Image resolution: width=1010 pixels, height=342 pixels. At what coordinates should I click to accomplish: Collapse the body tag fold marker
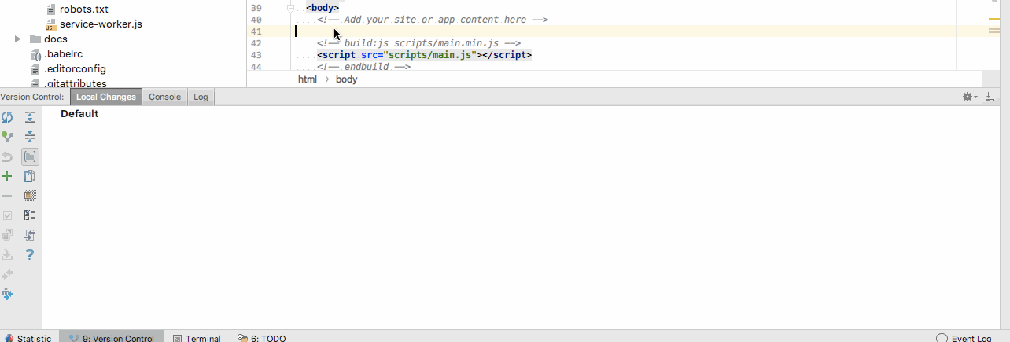290,8
